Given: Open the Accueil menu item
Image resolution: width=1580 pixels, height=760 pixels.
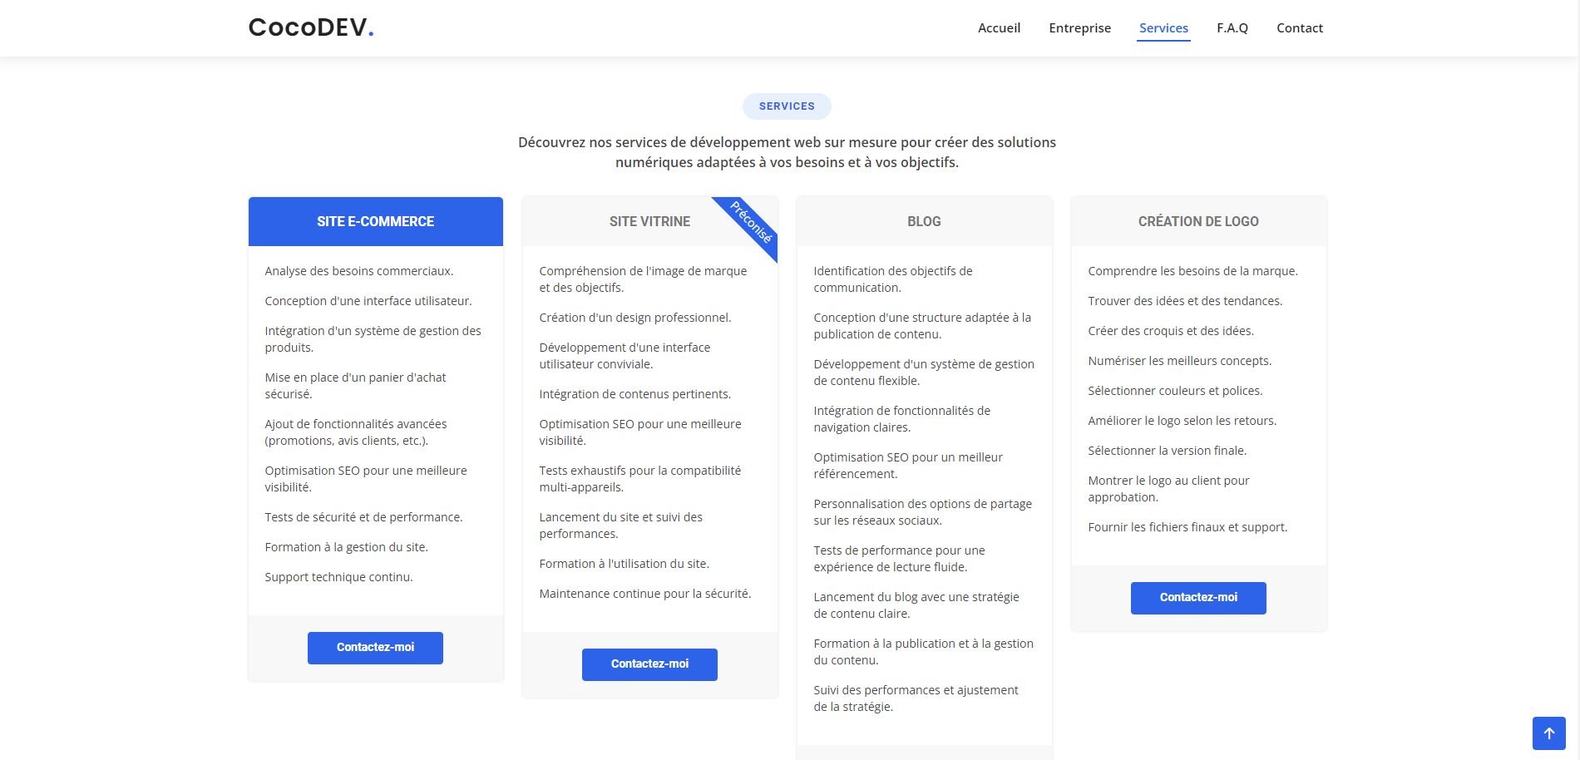Looking at the screenshot, I should (999, 28).
